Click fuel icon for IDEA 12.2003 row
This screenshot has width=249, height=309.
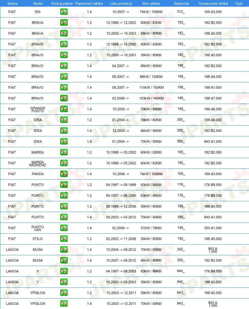click(x=64, y=131)
